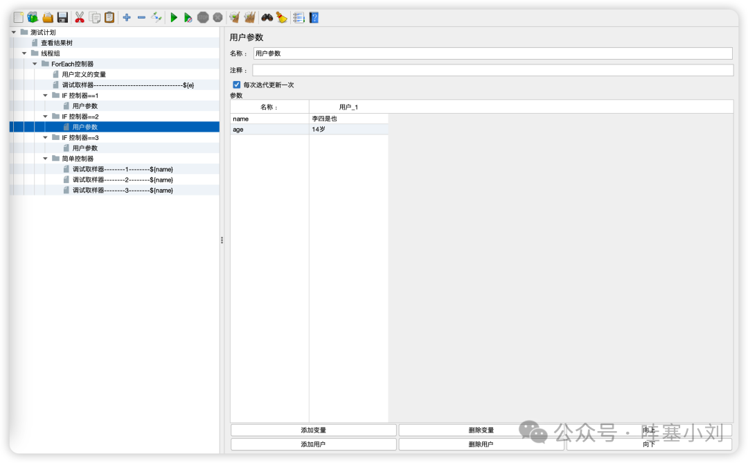Select the 调试取样器 ${e} tree item

pyautogui.click(x=128, y=85)
